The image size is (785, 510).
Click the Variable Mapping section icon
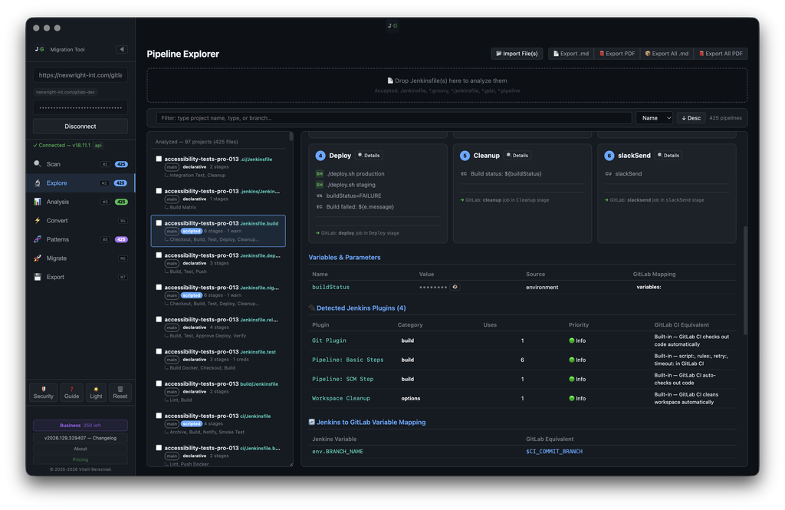312,423
